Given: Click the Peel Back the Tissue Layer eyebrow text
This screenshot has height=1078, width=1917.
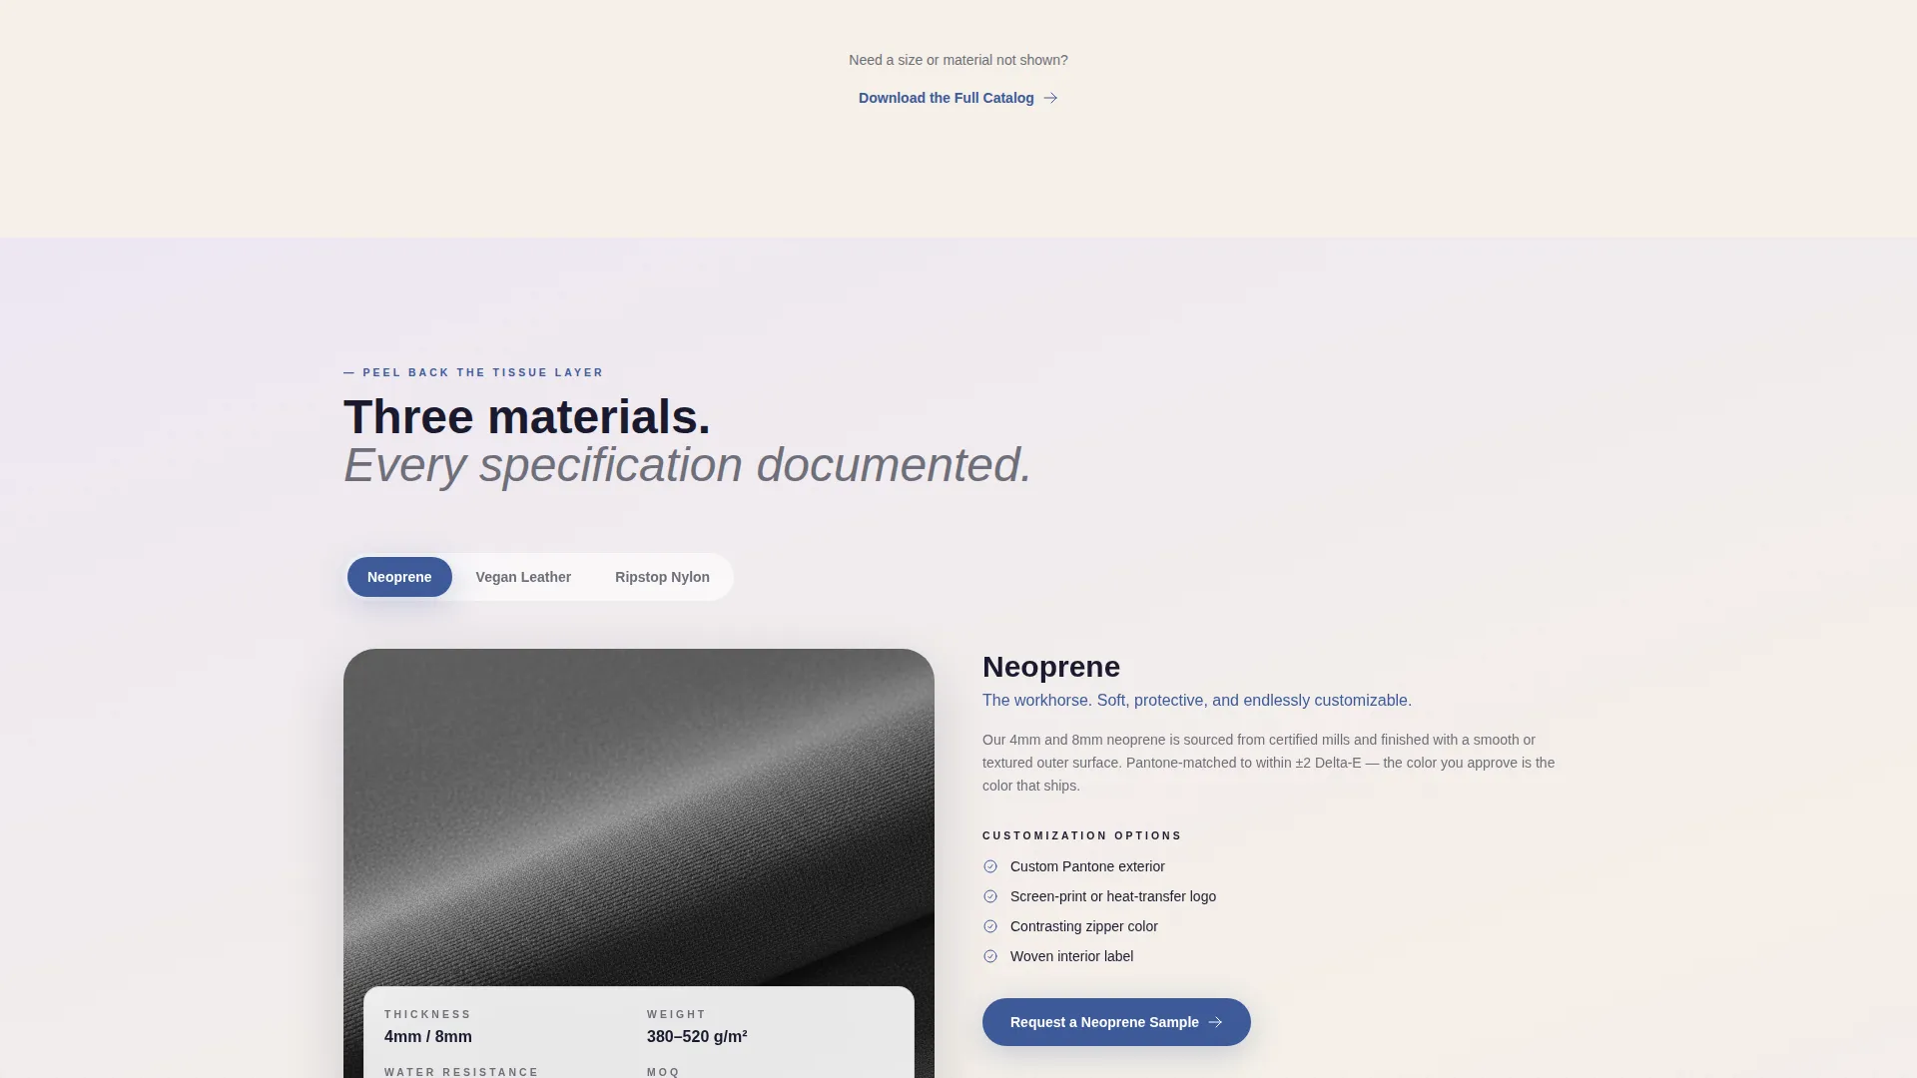Looking at the screenshot, I should [x=473, y=372].
